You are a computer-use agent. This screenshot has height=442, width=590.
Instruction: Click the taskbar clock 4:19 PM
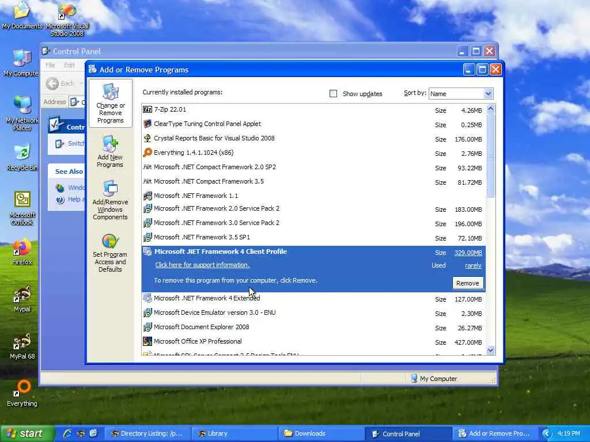coord(569,433)
